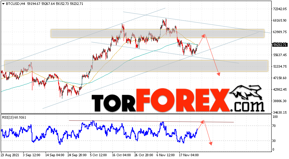Click the 26 Oct 20:00 time label
The width and height of the screenshot is (289, 159).
pyautogui.click(x=144, y=155)
